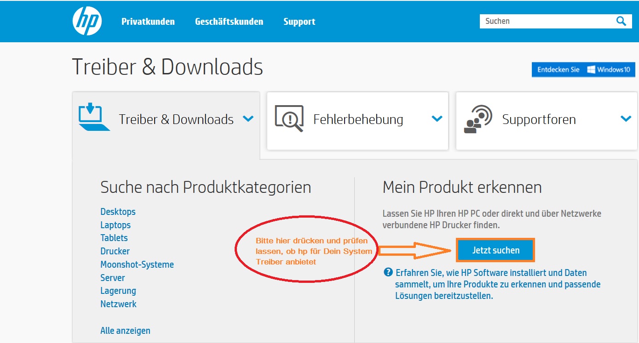Click the Mein Produkt erkennen heading
The height and width of the screenshot is (343, 639).
[462, 187]
